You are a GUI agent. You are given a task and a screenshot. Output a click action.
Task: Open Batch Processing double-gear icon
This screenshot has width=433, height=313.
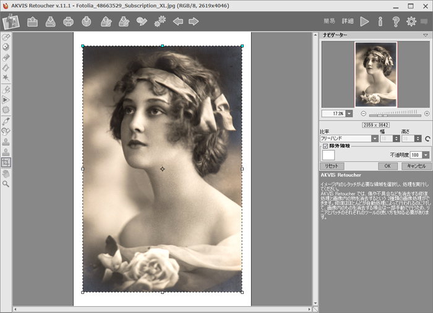(x=160, y=22)
